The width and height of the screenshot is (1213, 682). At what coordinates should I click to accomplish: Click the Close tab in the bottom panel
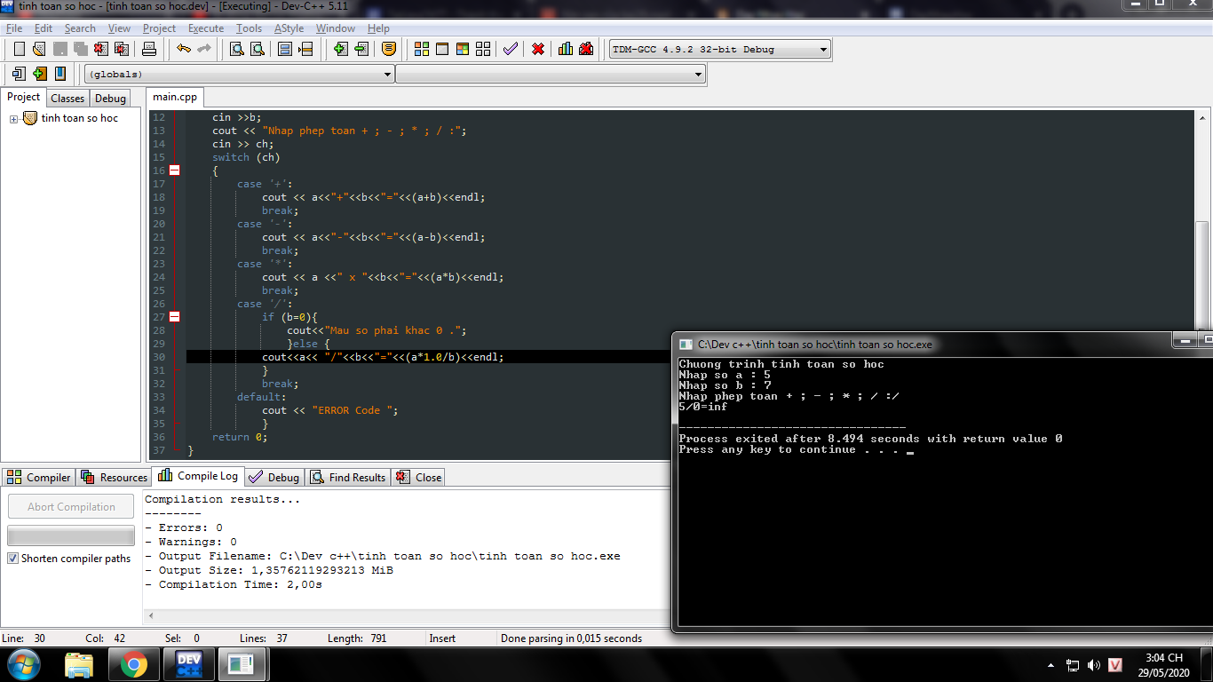tap(418, 478)
